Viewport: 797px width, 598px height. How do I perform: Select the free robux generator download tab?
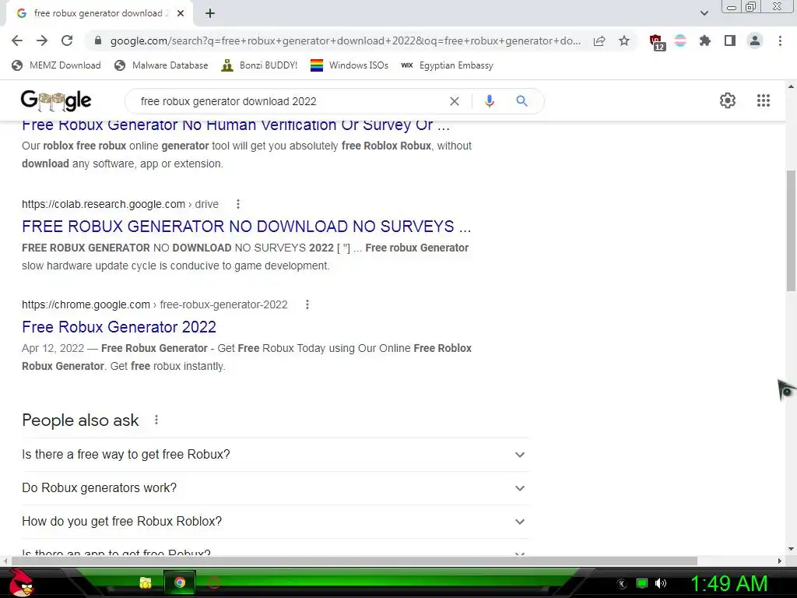click(100, 14)
